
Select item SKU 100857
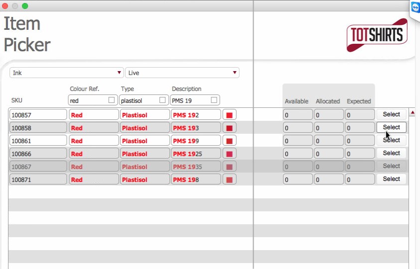pos(391,114)
